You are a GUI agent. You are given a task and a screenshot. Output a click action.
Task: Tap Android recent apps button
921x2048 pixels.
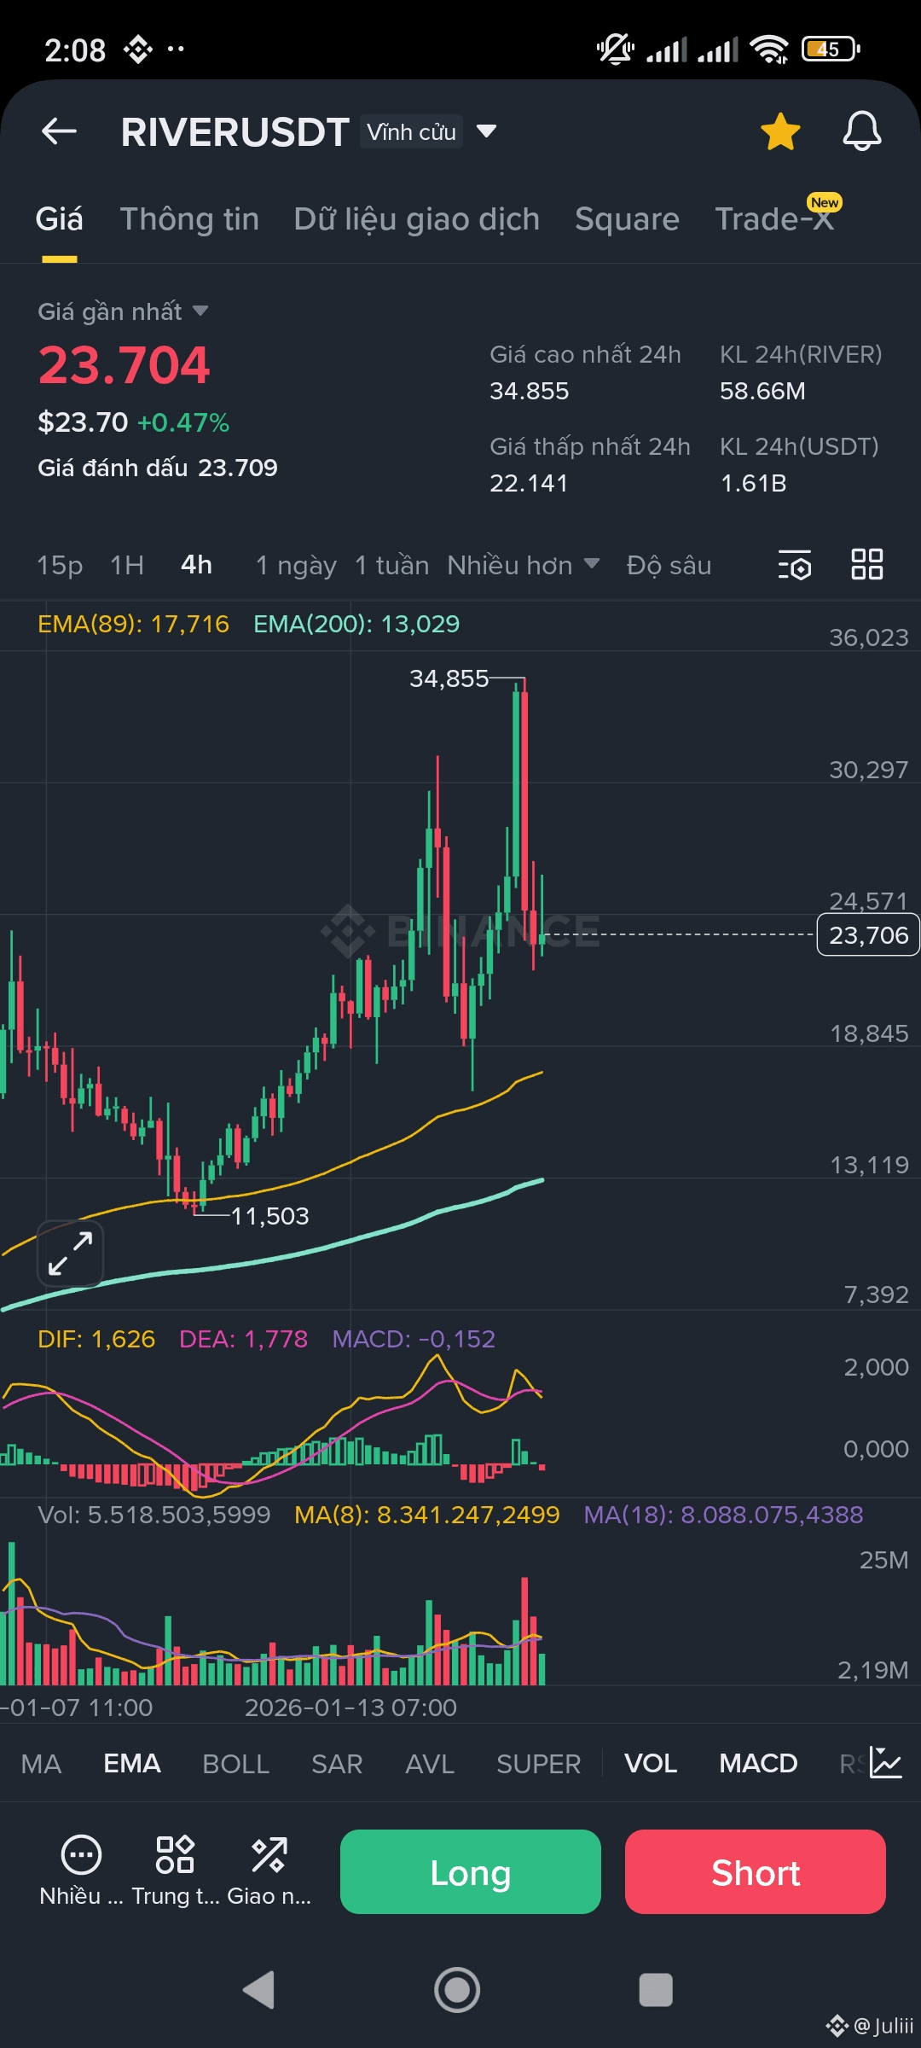(x=656, y=1990)
